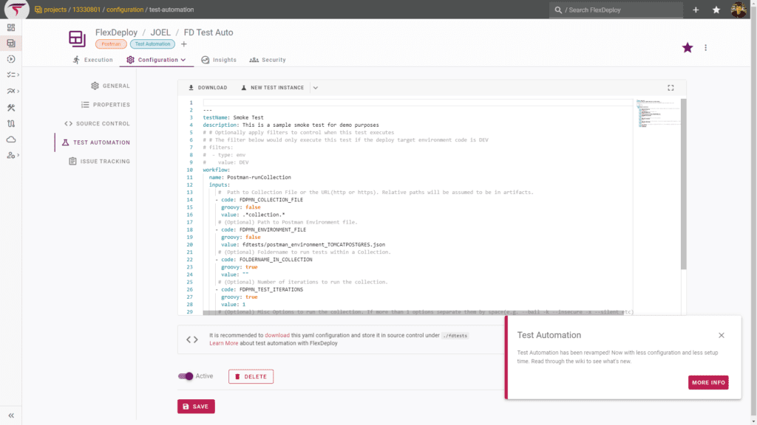The width and height of the screenshot is (757, 425).
Task: Click the editor's vertical scrollbar
Action: pos(683,184)
